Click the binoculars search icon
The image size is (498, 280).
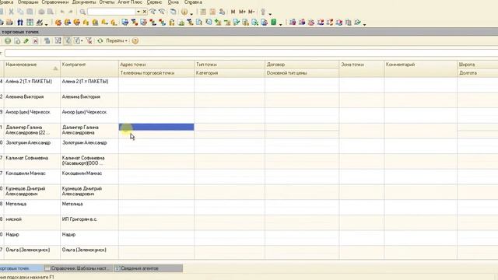[20, 23]
